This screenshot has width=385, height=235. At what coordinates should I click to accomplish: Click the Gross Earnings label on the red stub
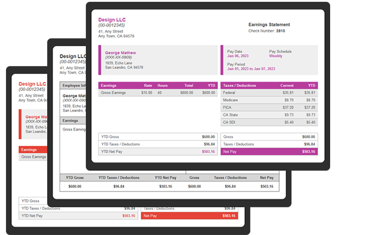33,157
